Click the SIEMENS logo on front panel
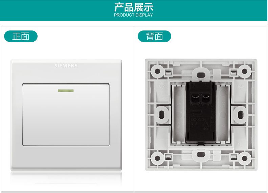This screenshot has height=193, width=268. click(66, 66)
